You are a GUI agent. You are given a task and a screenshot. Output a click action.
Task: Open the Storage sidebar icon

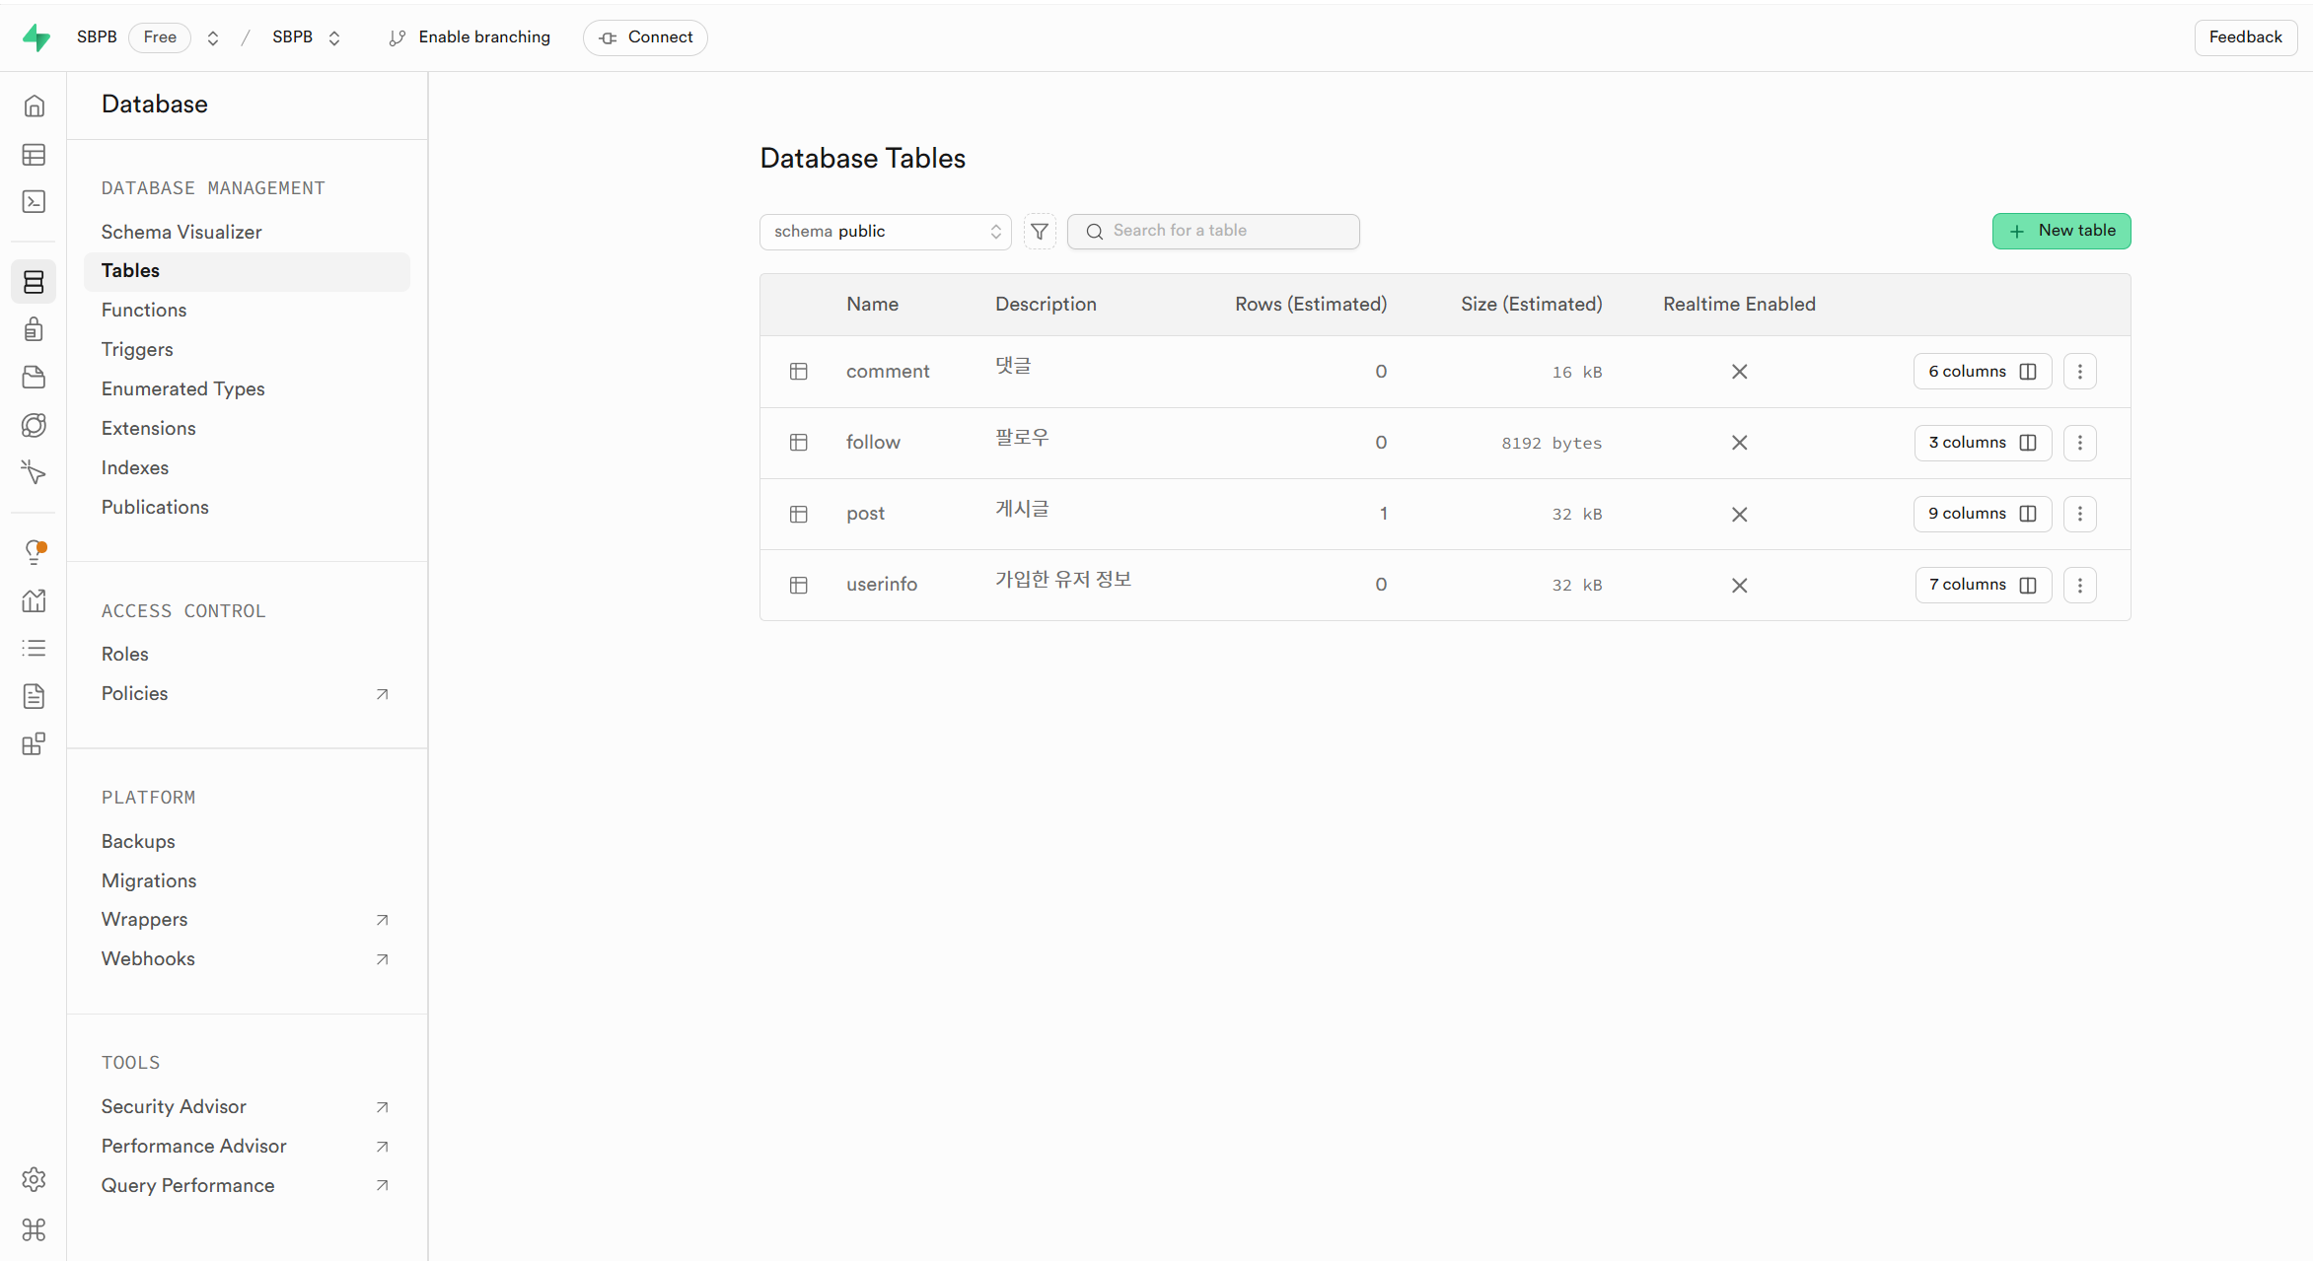coord(34,378)
